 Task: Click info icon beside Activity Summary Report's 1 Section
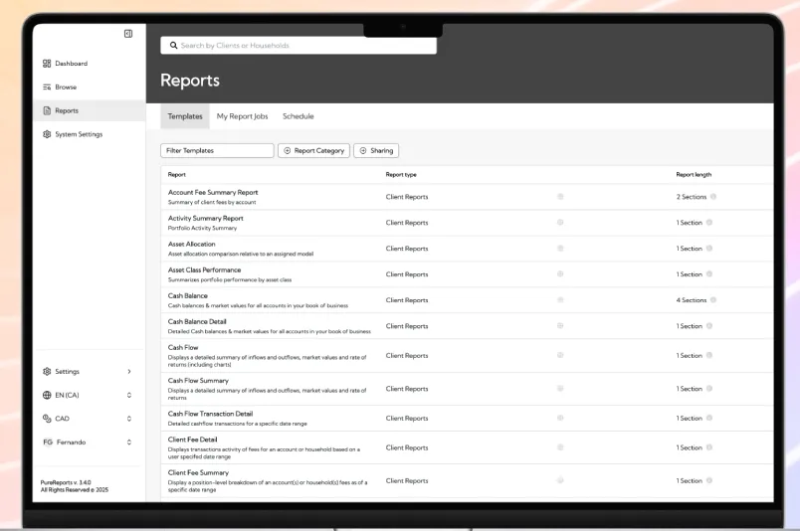[709, 223]
